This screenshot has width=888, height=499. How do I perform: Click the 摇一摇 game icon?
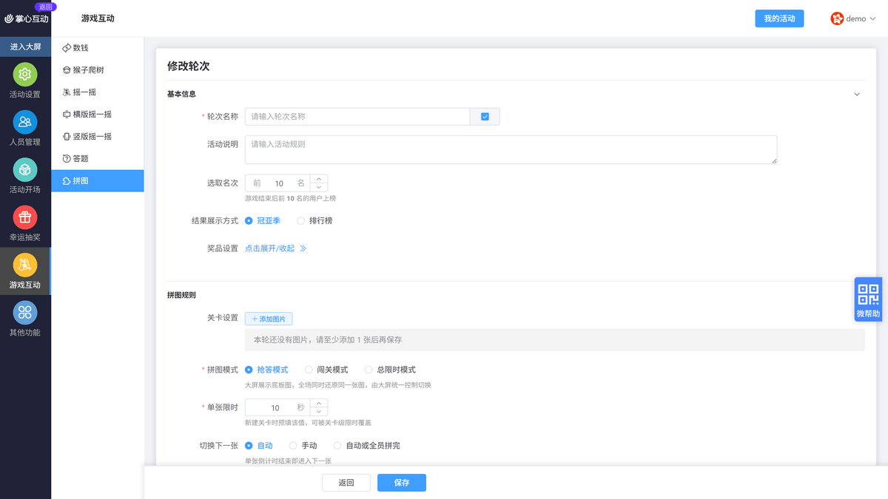point(67,92)
